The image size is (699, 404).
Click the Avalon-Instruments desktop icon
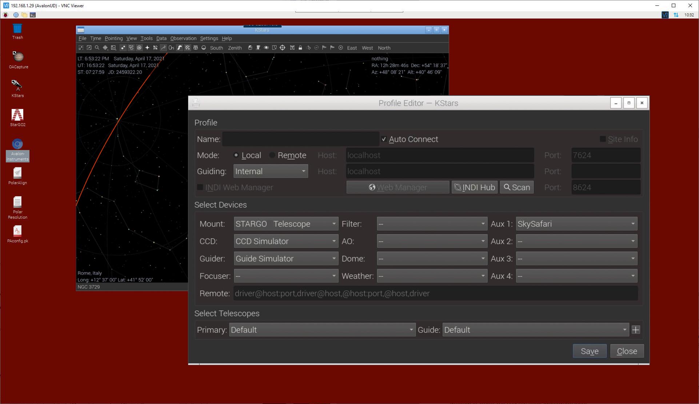(x=17, y=150)
